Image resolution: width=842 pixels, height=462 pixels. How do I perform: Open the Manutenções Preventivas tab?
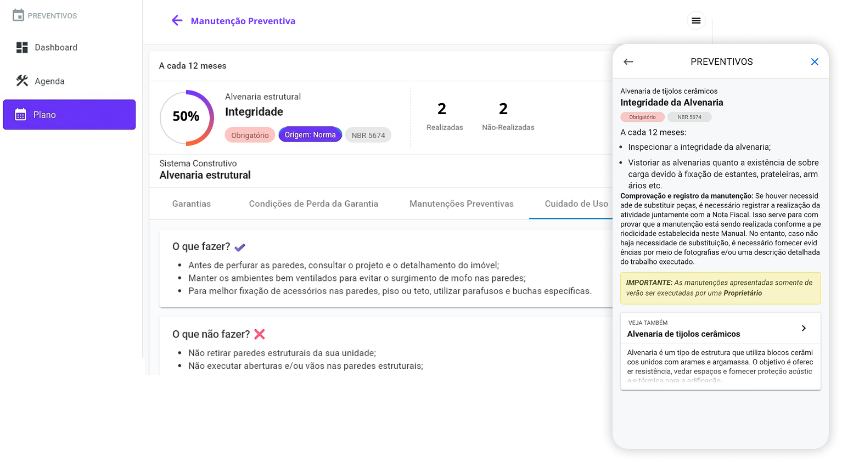tap(461, 204)
